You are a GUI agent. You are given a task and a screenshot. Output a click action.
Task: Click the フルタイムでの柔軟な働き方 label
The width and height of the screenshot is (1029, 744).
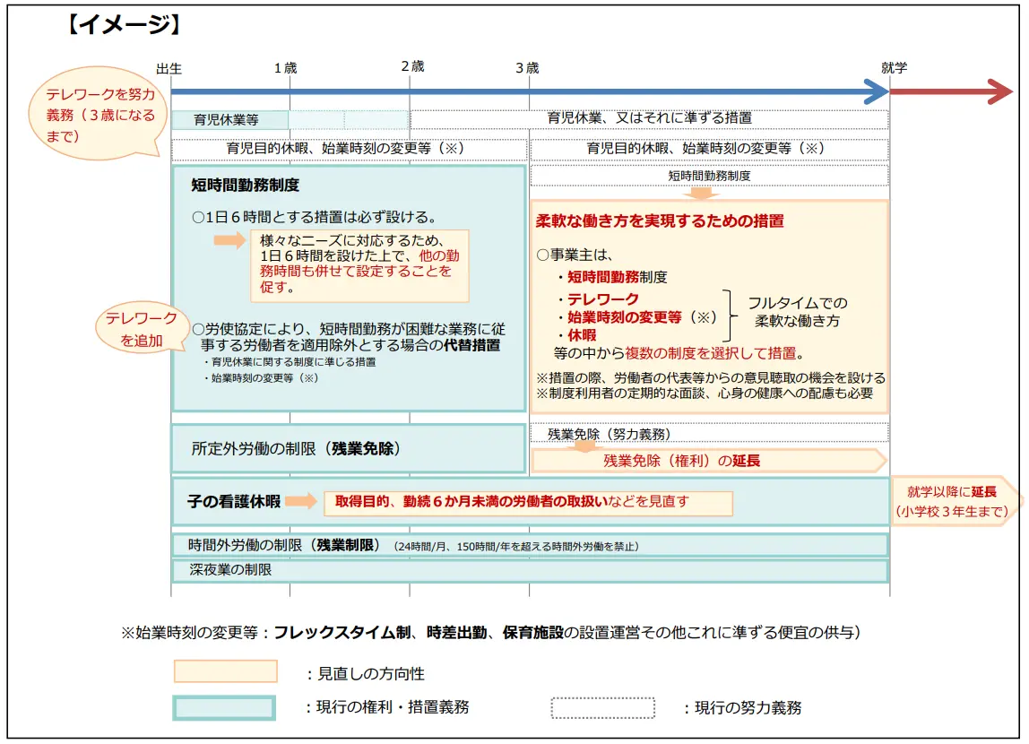(x=798, y=312)
